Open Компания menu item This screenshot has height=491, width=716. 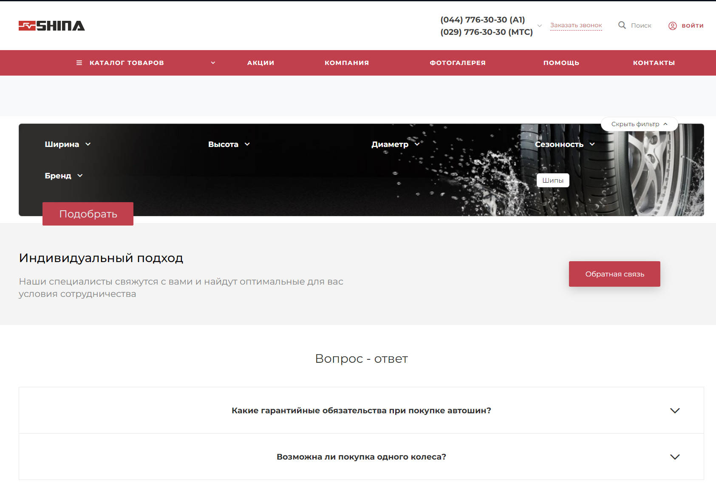(347, 63)
